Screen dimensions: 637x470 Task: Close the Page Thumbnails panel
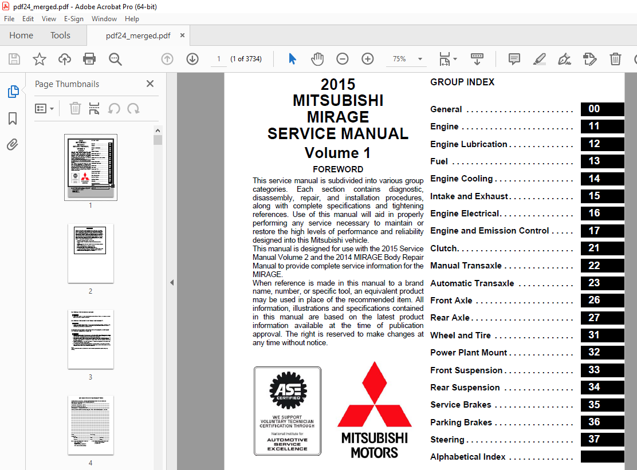pos(150,84)
